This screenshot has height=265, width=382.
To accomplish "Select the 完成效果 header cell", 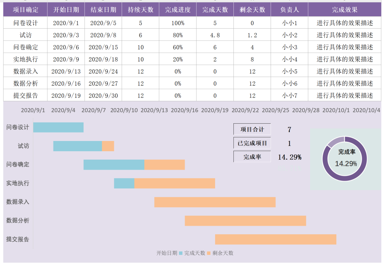I will pyautogui.click(x=345, y=10).
